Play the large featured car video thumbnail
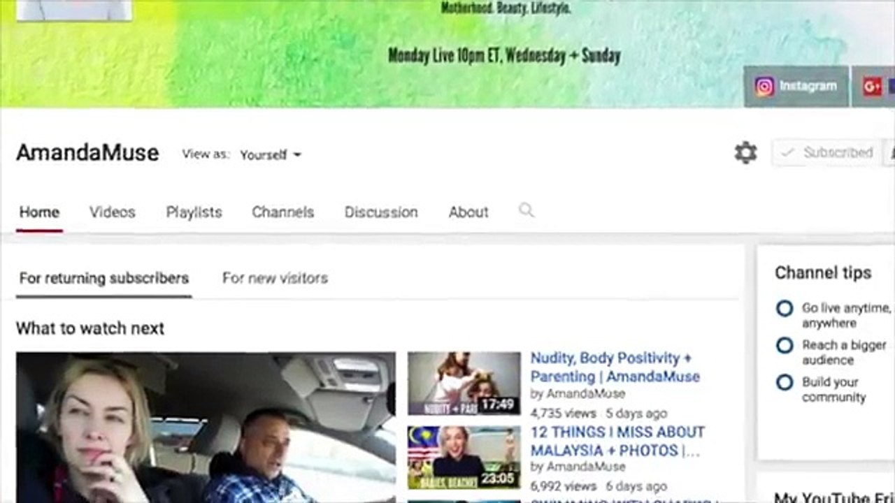The image size is (895, 503). (206, 427)
